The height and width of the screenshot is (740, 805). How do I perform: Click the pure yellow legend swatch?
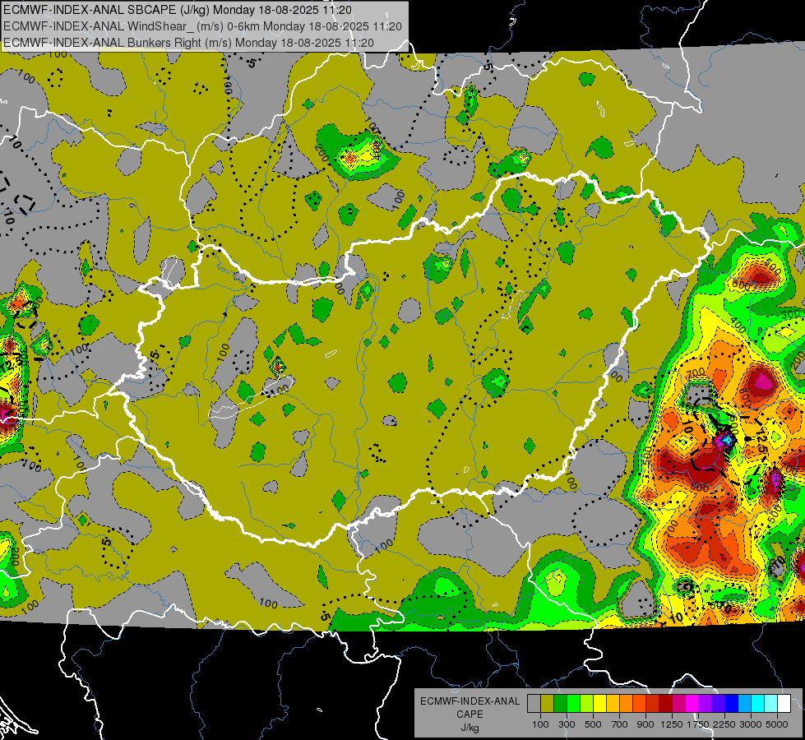click(x=599, y=703)
